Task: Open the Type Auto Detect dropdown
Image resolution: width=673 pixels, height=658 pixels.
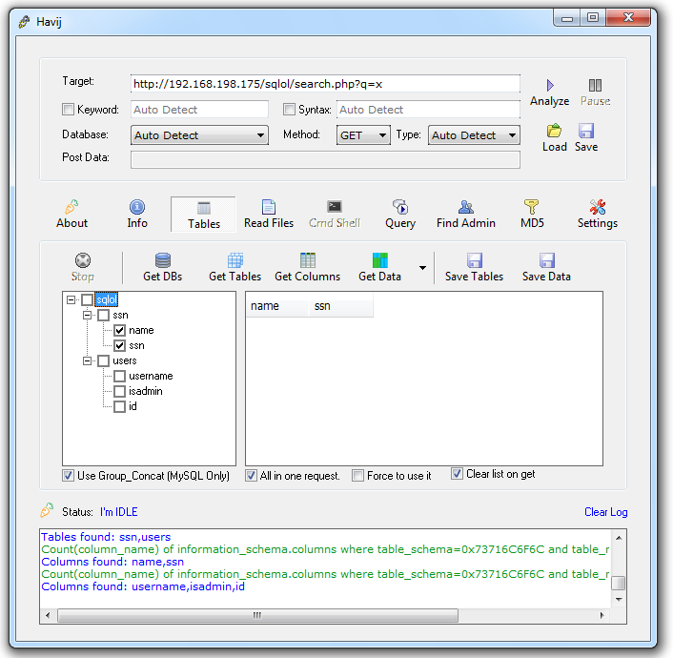Action: tap(474, 135)
